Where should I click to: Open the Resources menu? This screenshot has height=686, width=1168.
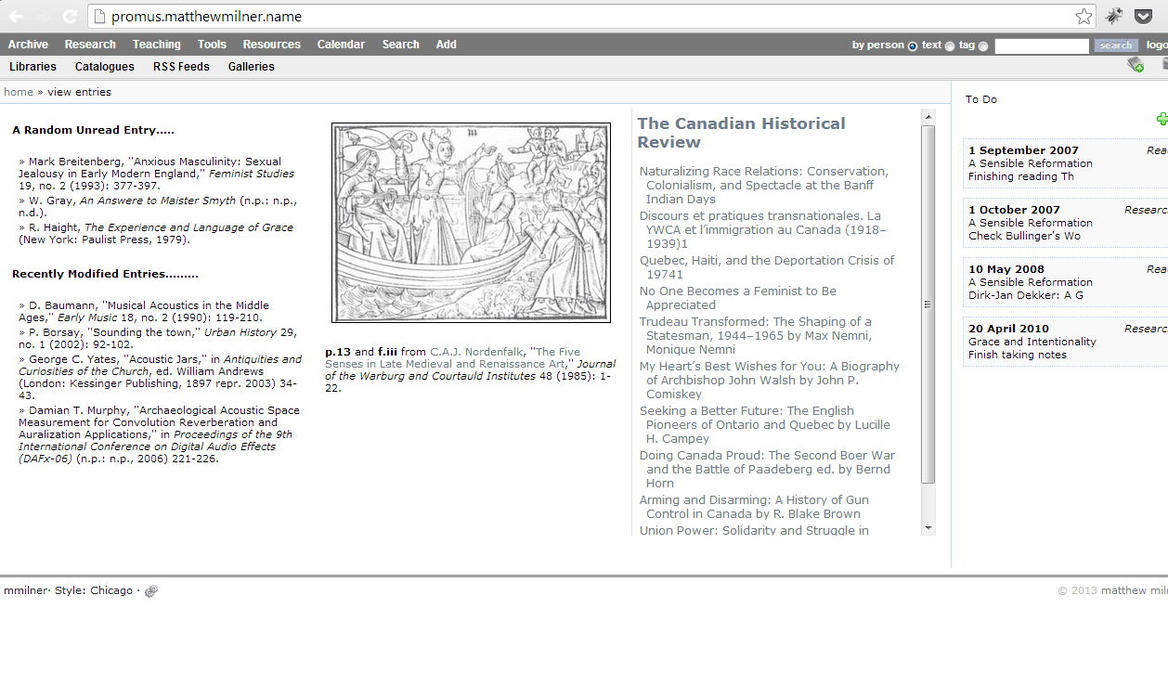point(272,45)
